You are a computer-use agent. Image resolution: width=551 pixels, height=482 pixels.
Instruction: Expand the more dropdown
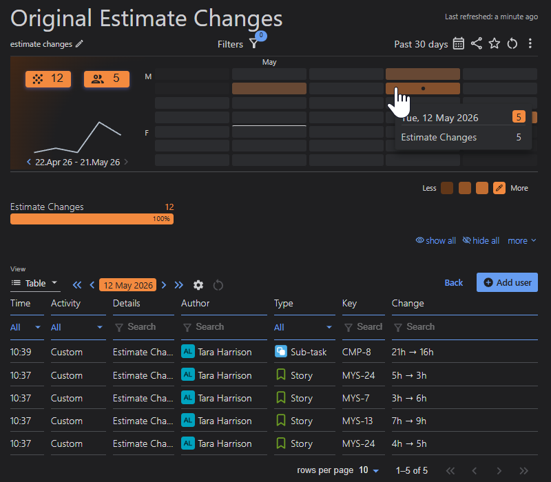point(522,240)
